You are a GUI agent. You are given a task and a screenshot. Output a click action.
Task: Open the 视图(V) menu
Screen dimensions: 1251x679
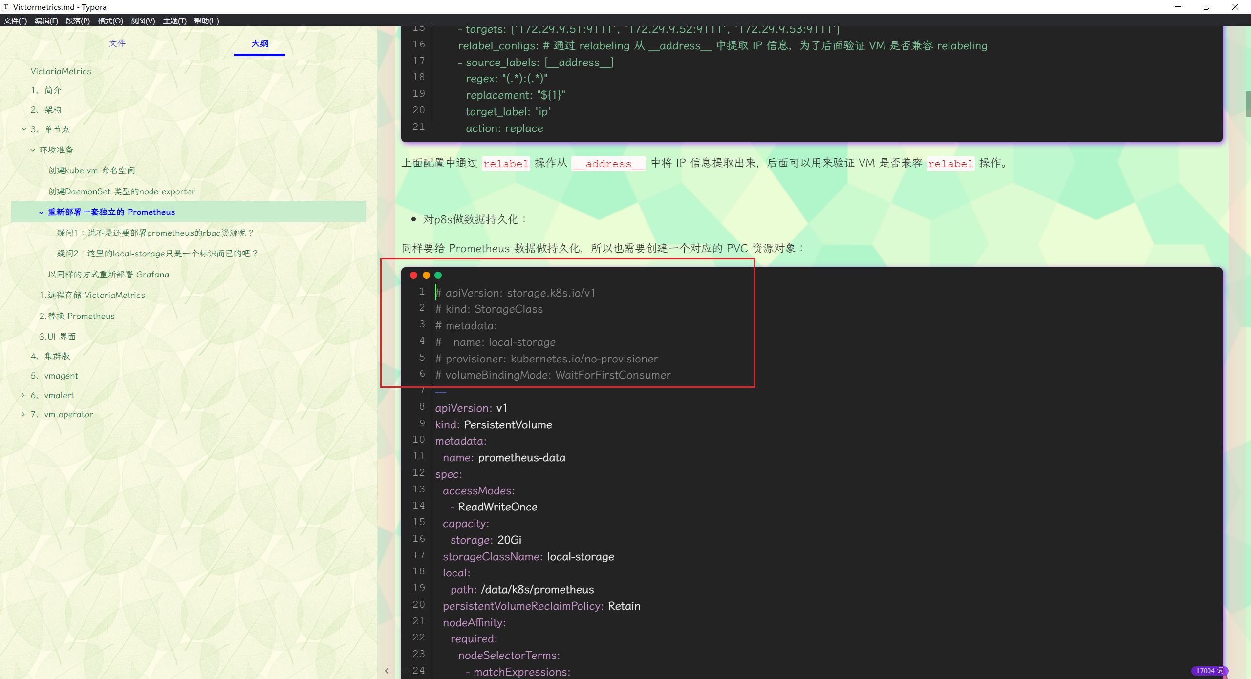pos(143,21)
